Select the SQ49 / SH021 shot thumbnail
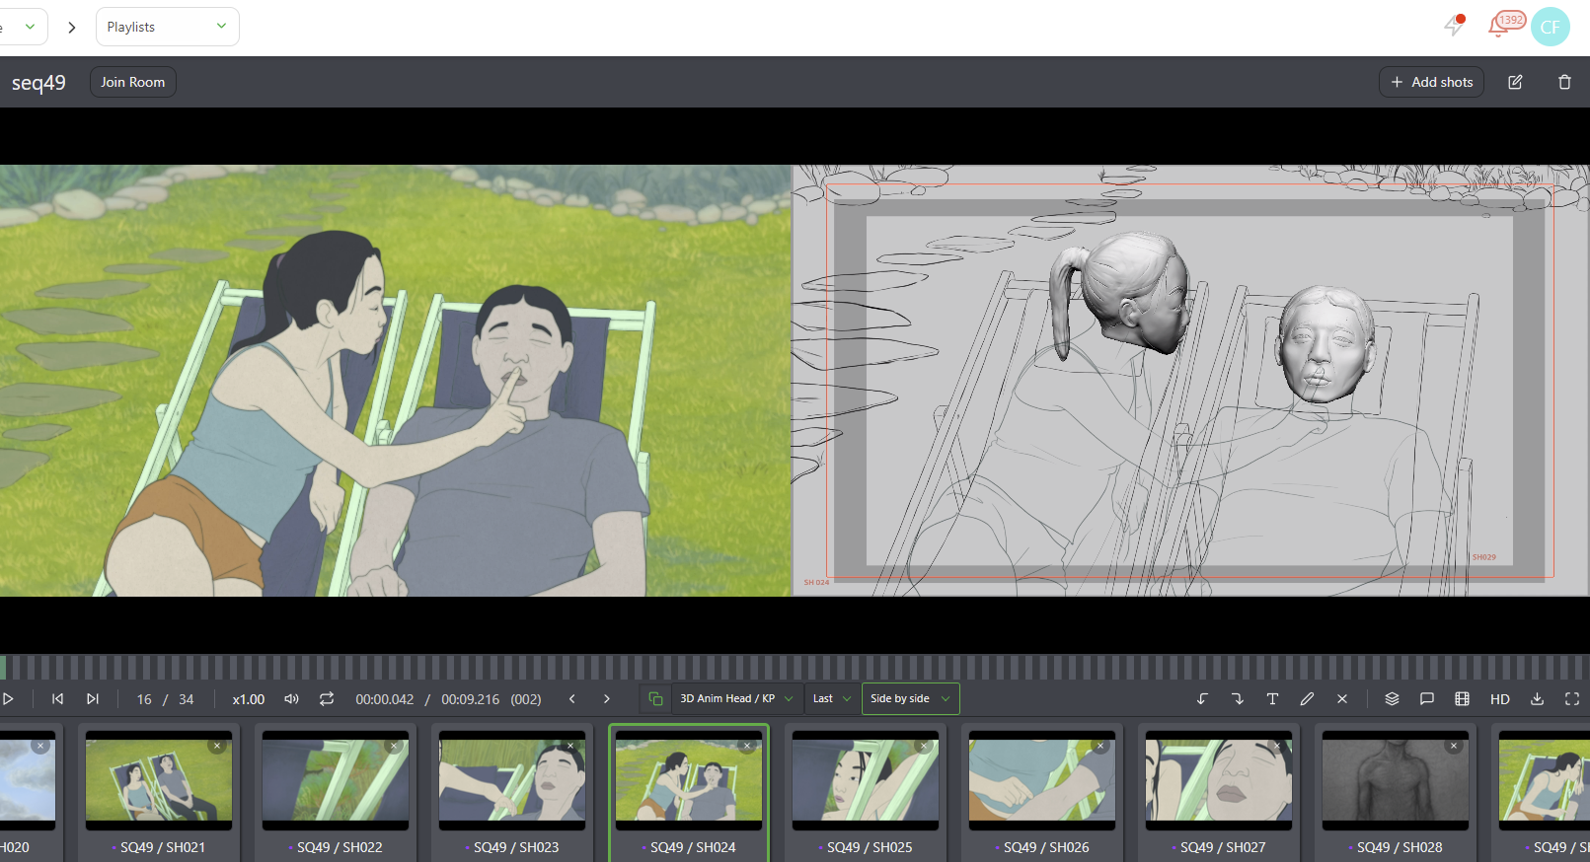Screen dimensions: 1590x862 click(x=159, y=780)
